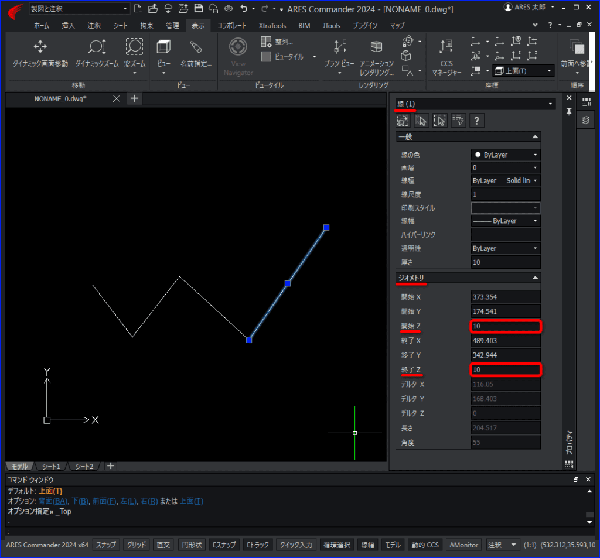
Task: Click the Window Zoom (窓ズーム) icon
Action: click(x=134, y=47)
